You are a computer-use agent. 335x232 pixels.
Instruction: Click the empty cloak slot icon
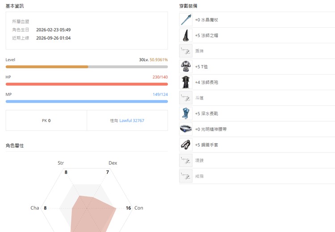click(x=186, y=98)
